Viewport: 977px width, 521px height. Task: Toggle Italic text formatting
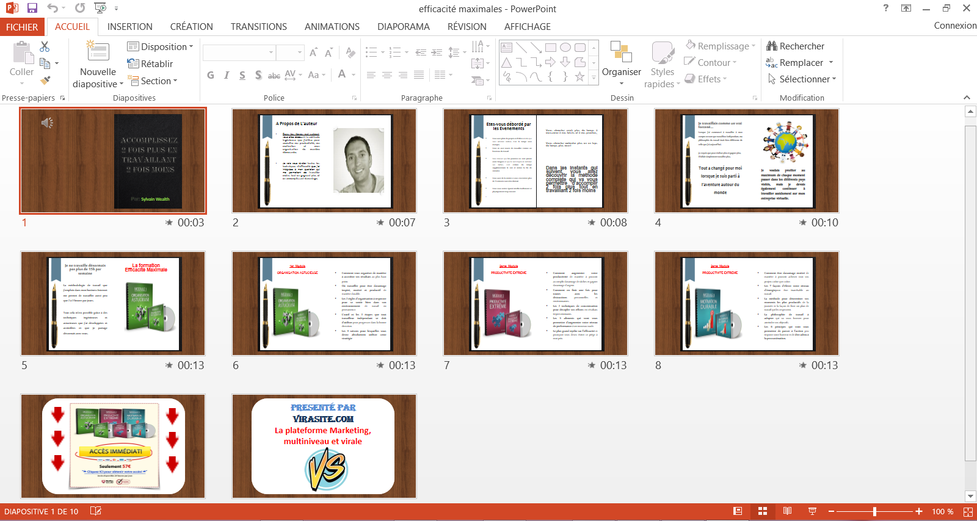(227, 75)
